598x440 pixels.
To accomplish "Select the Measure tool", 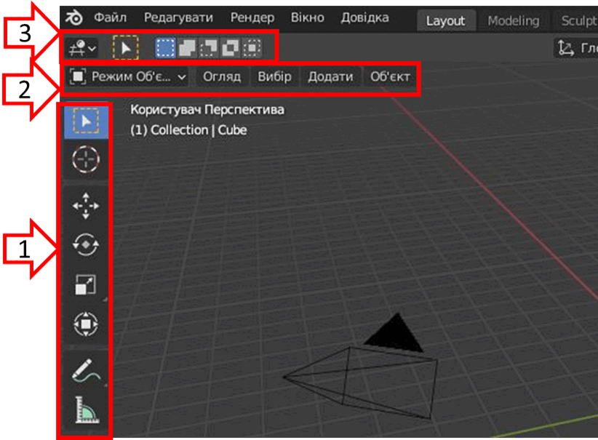I will click(86, 410).
